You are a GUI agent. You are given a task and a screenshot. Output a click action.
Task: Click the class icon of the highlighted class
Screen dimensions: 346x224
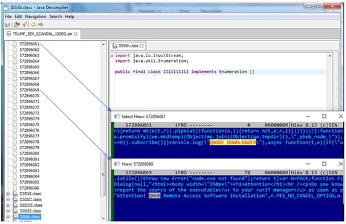point(15,217)
